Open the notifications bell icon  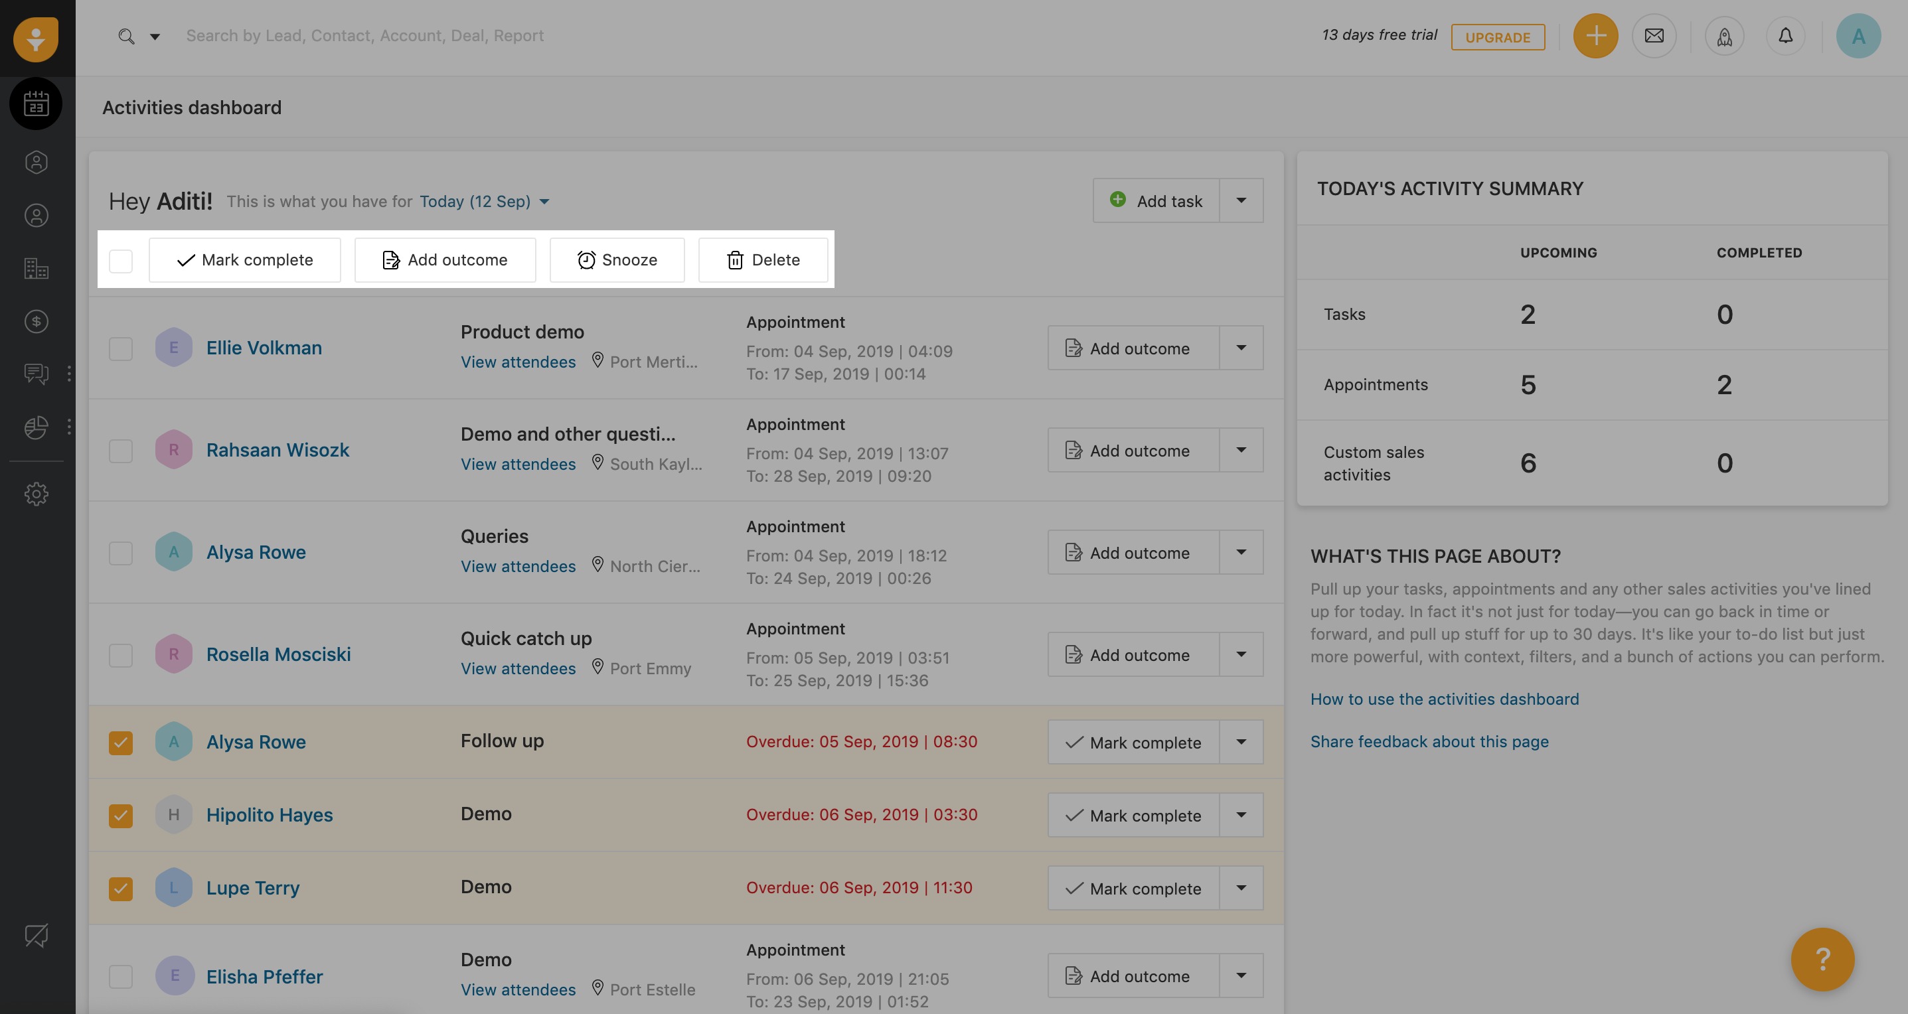pos(1785,36)
